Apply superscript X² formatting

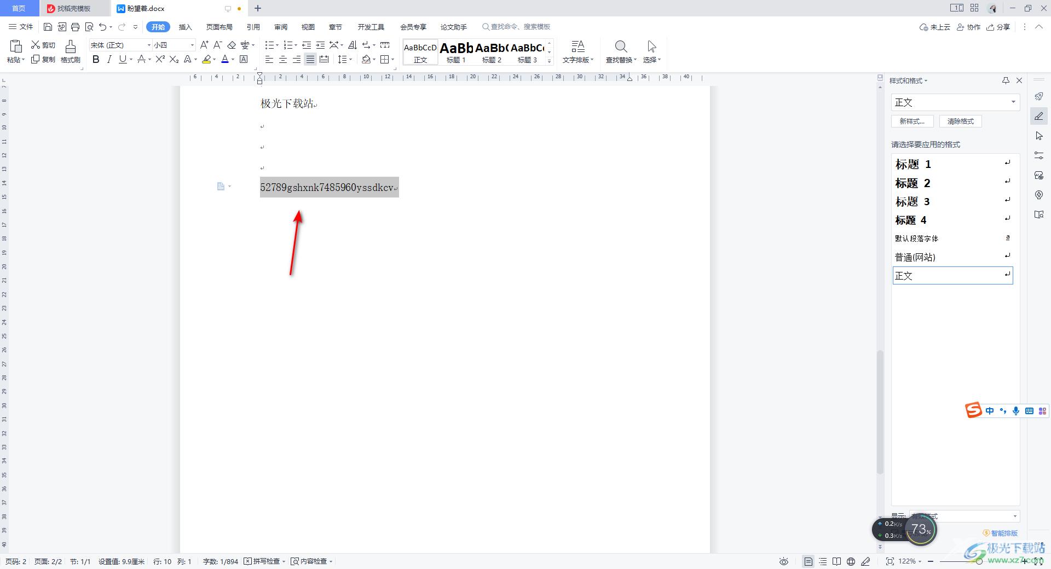[160, 59]
